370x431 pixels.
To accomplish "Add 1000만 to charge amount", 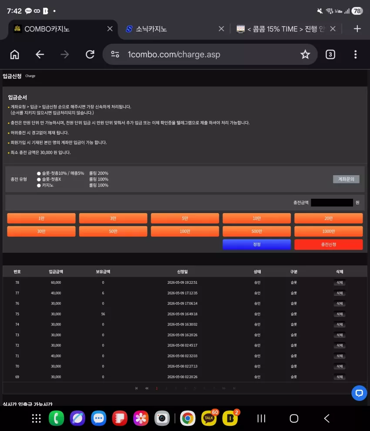I will pyautogui.click(x=329, y=231).
